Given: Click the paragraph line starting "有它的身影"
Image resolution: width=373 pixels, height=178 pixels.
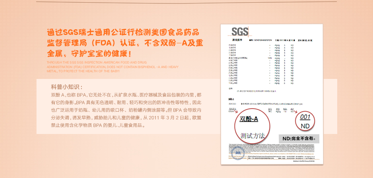Looking at the screenshot, I should (x=126, y=102).
